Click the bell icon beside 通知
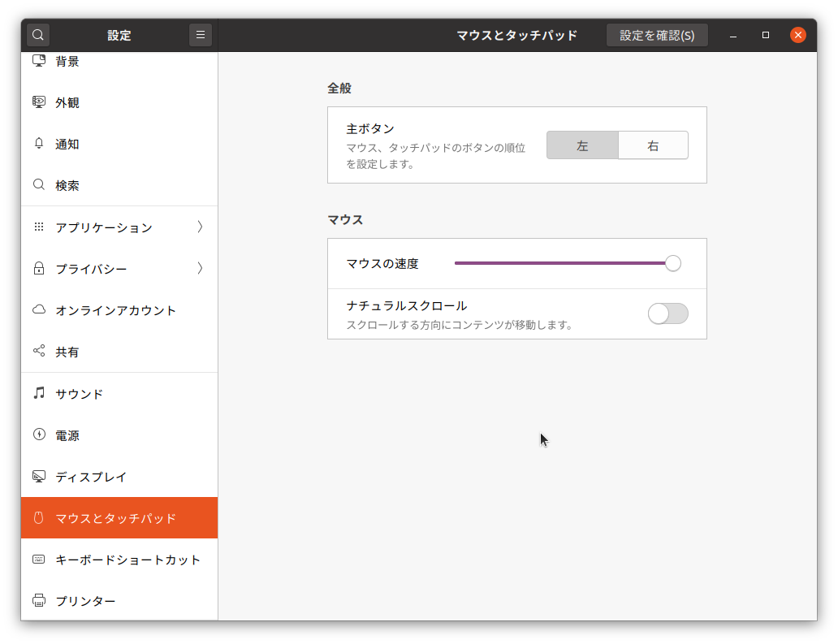This screenshot has height=644, width=838. (39, 143)
